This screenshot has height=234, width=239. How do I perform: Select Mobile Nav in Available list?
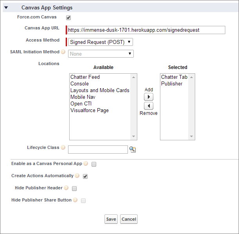click(x=83, y=97)
